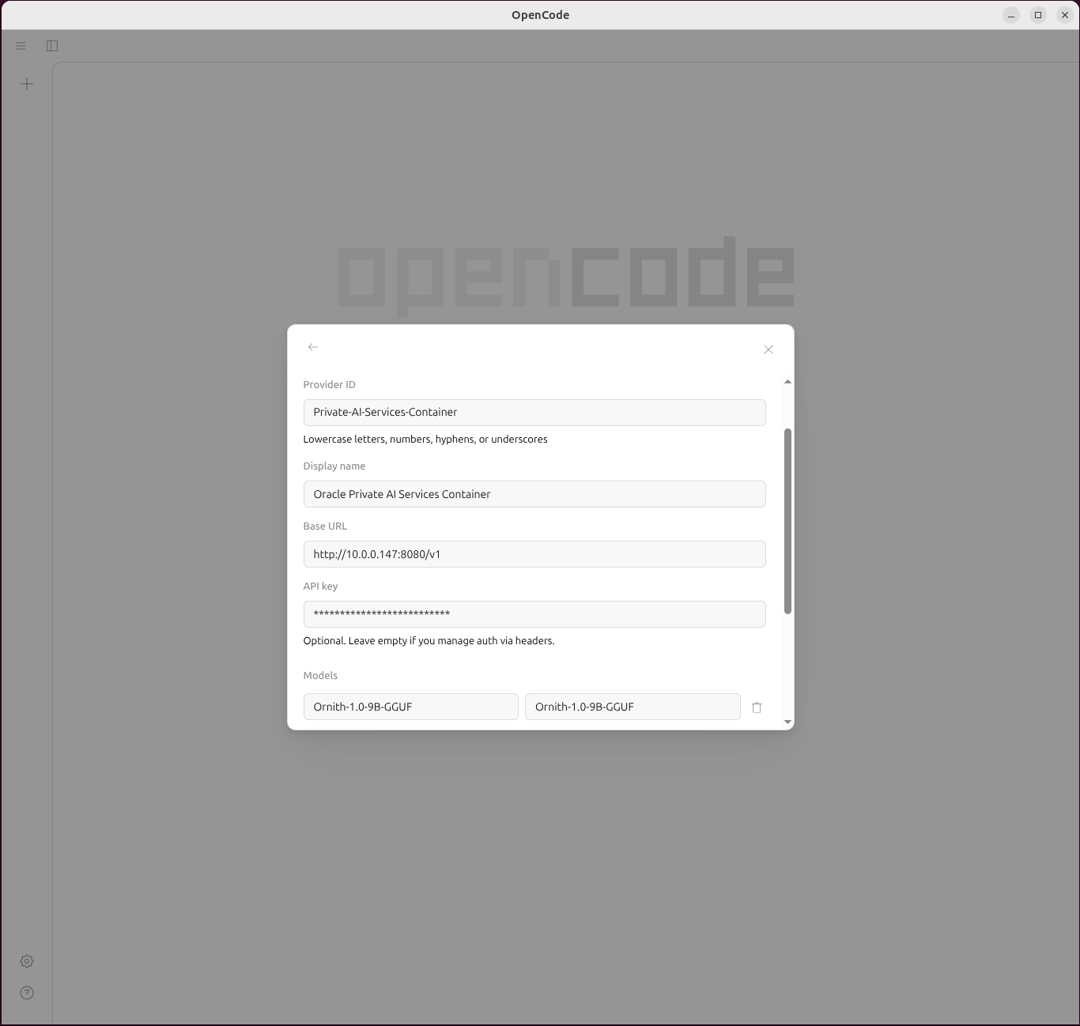Image resolution: width=1080 pixels, height=1026 pixels.
Task: Click the OpenCode window title text
Action: (x=540, y=15)
